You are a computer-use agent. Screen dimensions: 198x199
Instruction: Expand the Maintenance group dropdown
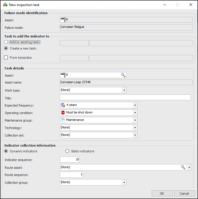coord(135,120)
